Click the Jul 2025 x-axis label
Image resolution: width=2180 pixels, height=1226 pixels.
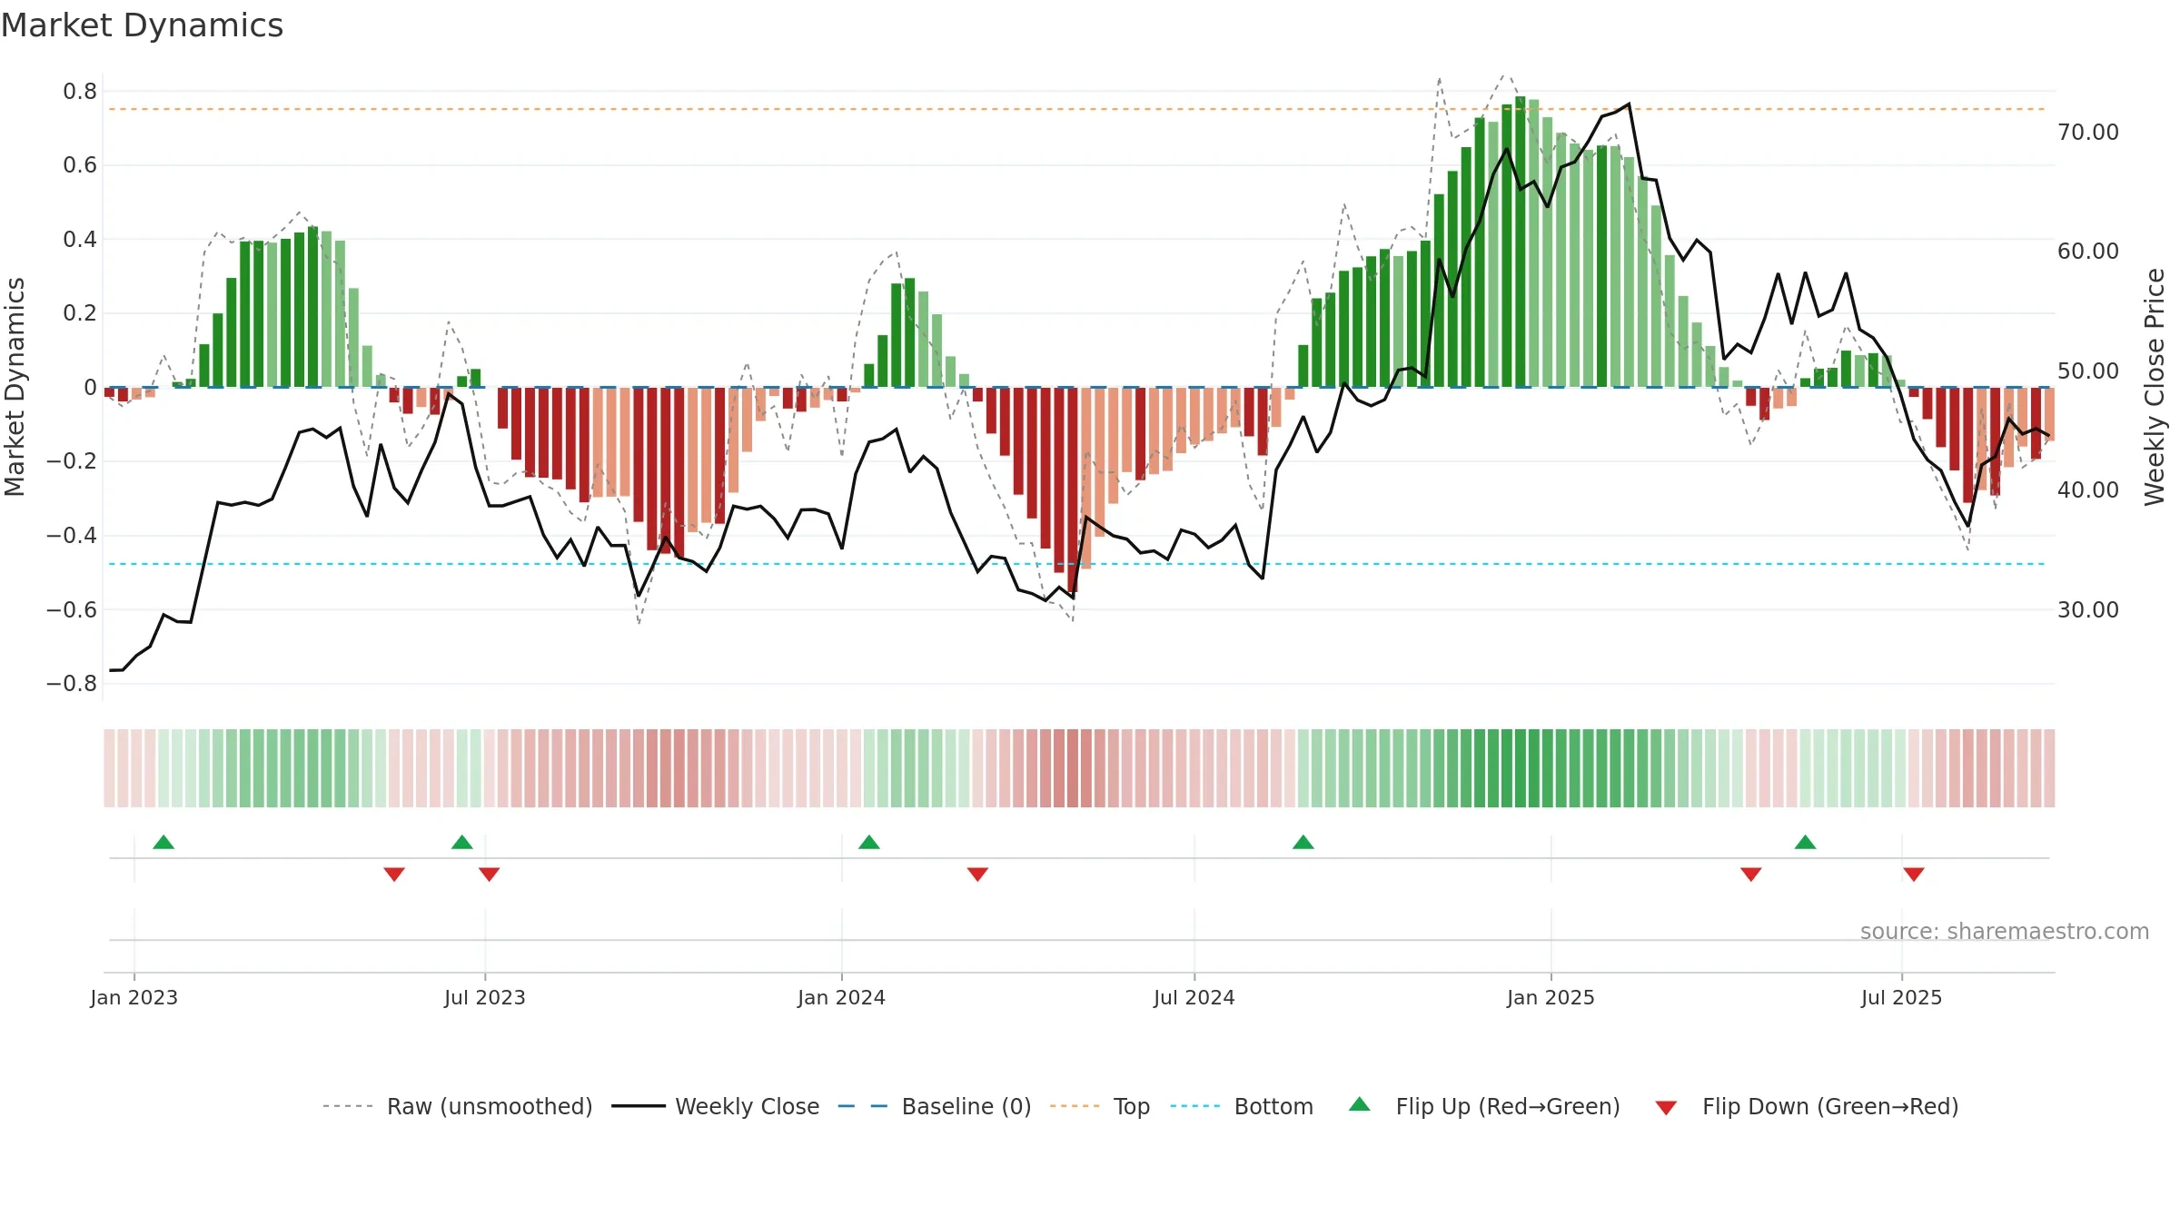pos(1902,997)
